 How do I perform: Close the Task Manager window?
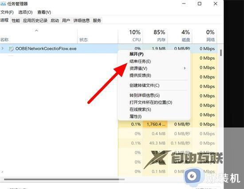(x=215, y=4)
